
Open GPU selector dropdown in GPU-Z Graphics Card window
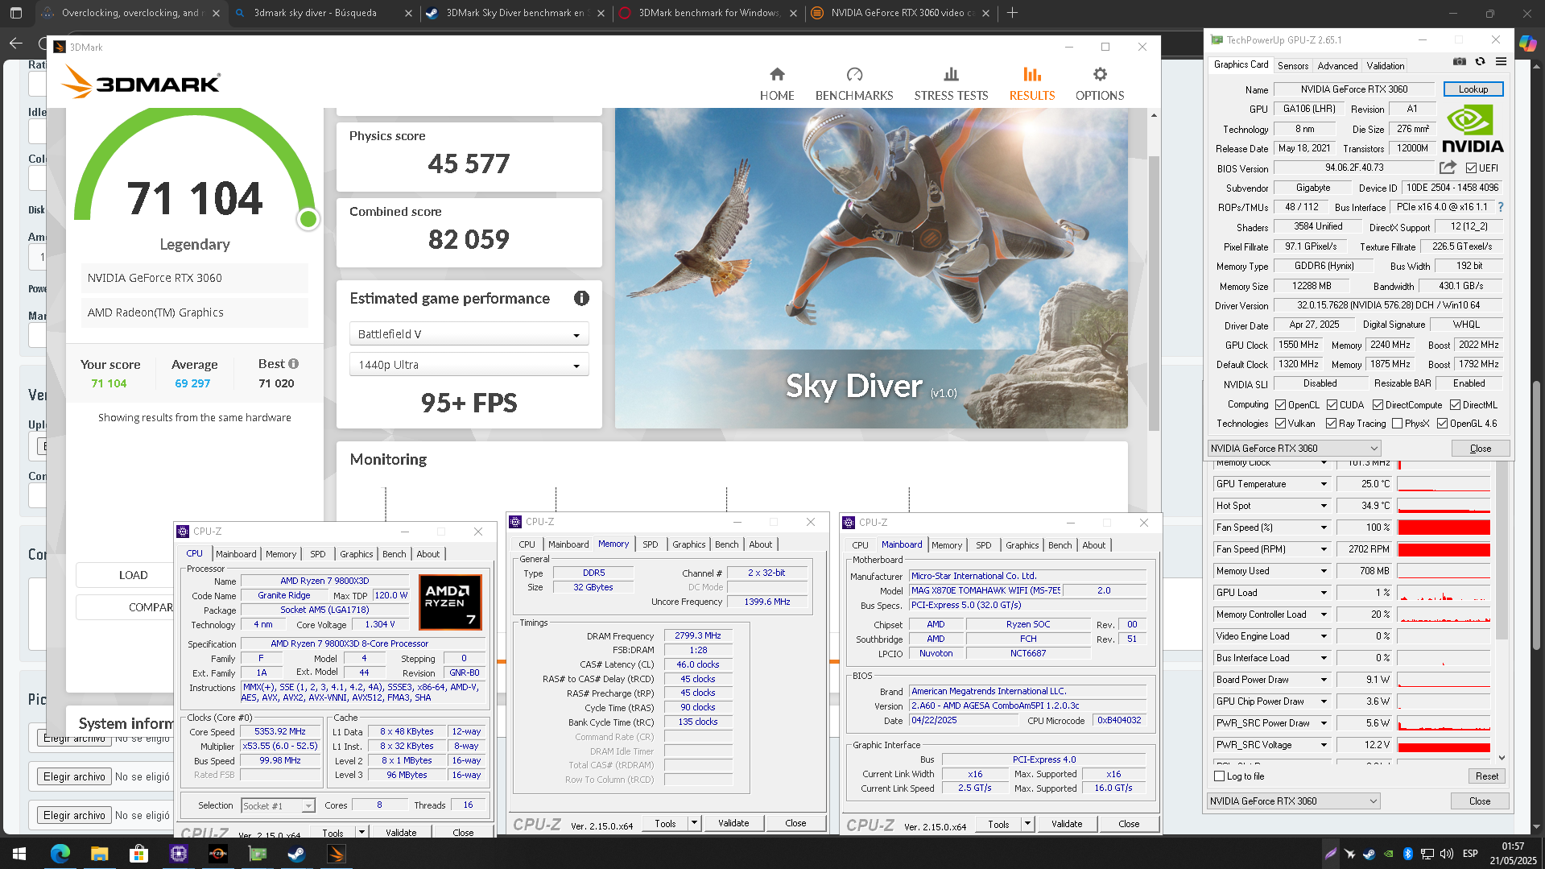point(1294,449)
